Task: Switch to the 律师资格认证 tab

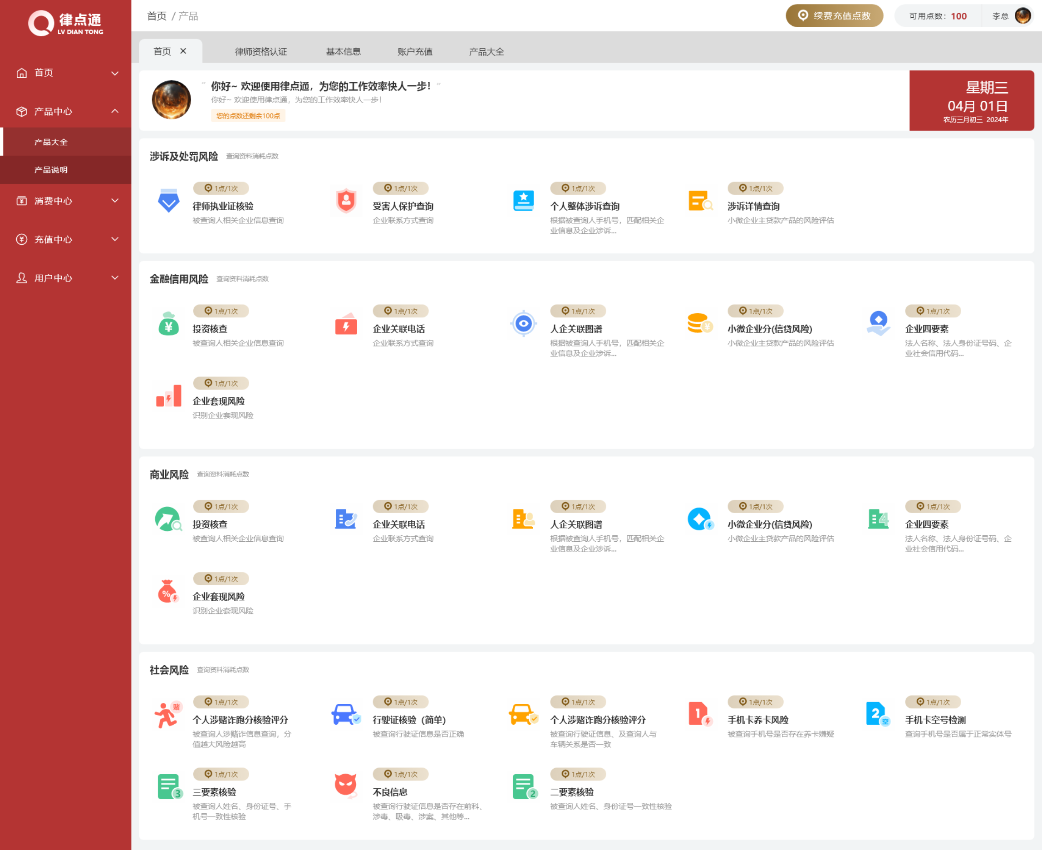Action: (x=260, y=51)
